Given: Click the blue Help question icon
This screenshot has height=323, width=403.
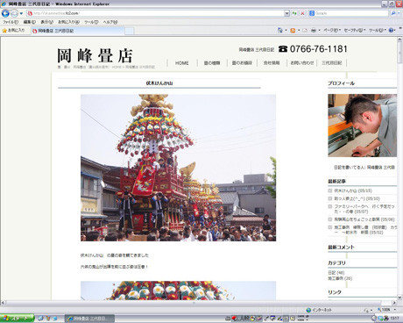Looking at the screenshot, I should point(392,31).
